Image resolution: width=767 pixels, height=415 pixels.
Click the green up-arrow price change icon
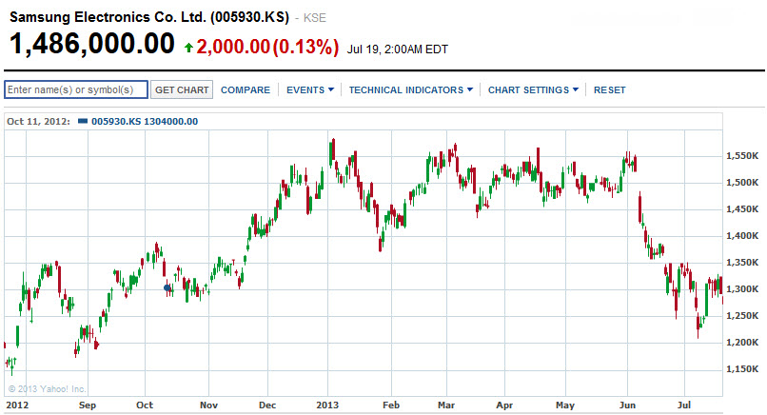coord(188,48)
